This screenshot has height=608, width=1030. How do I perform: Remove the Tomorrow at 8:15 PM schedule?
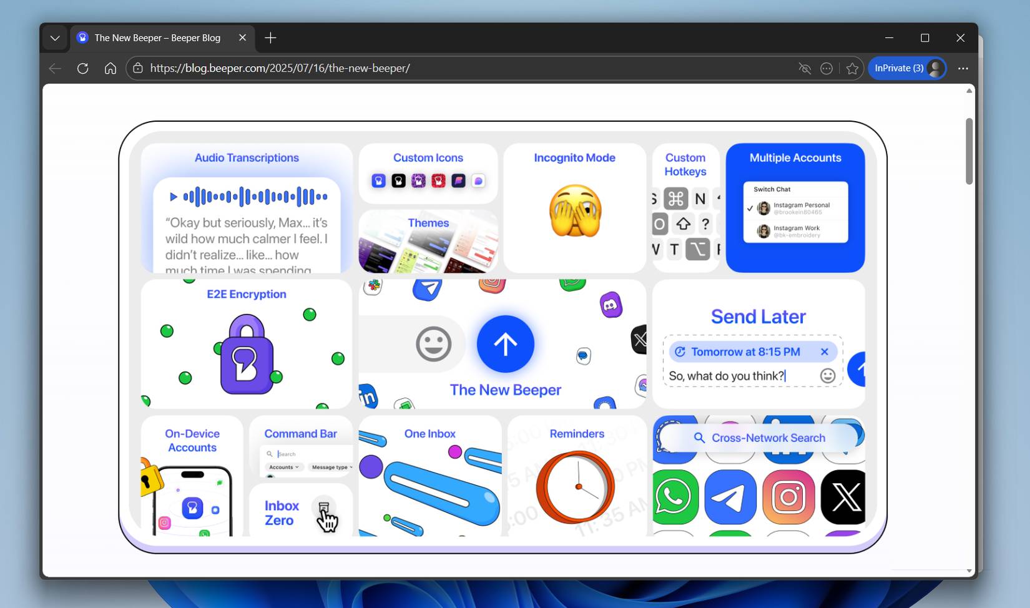click(825, 351)
